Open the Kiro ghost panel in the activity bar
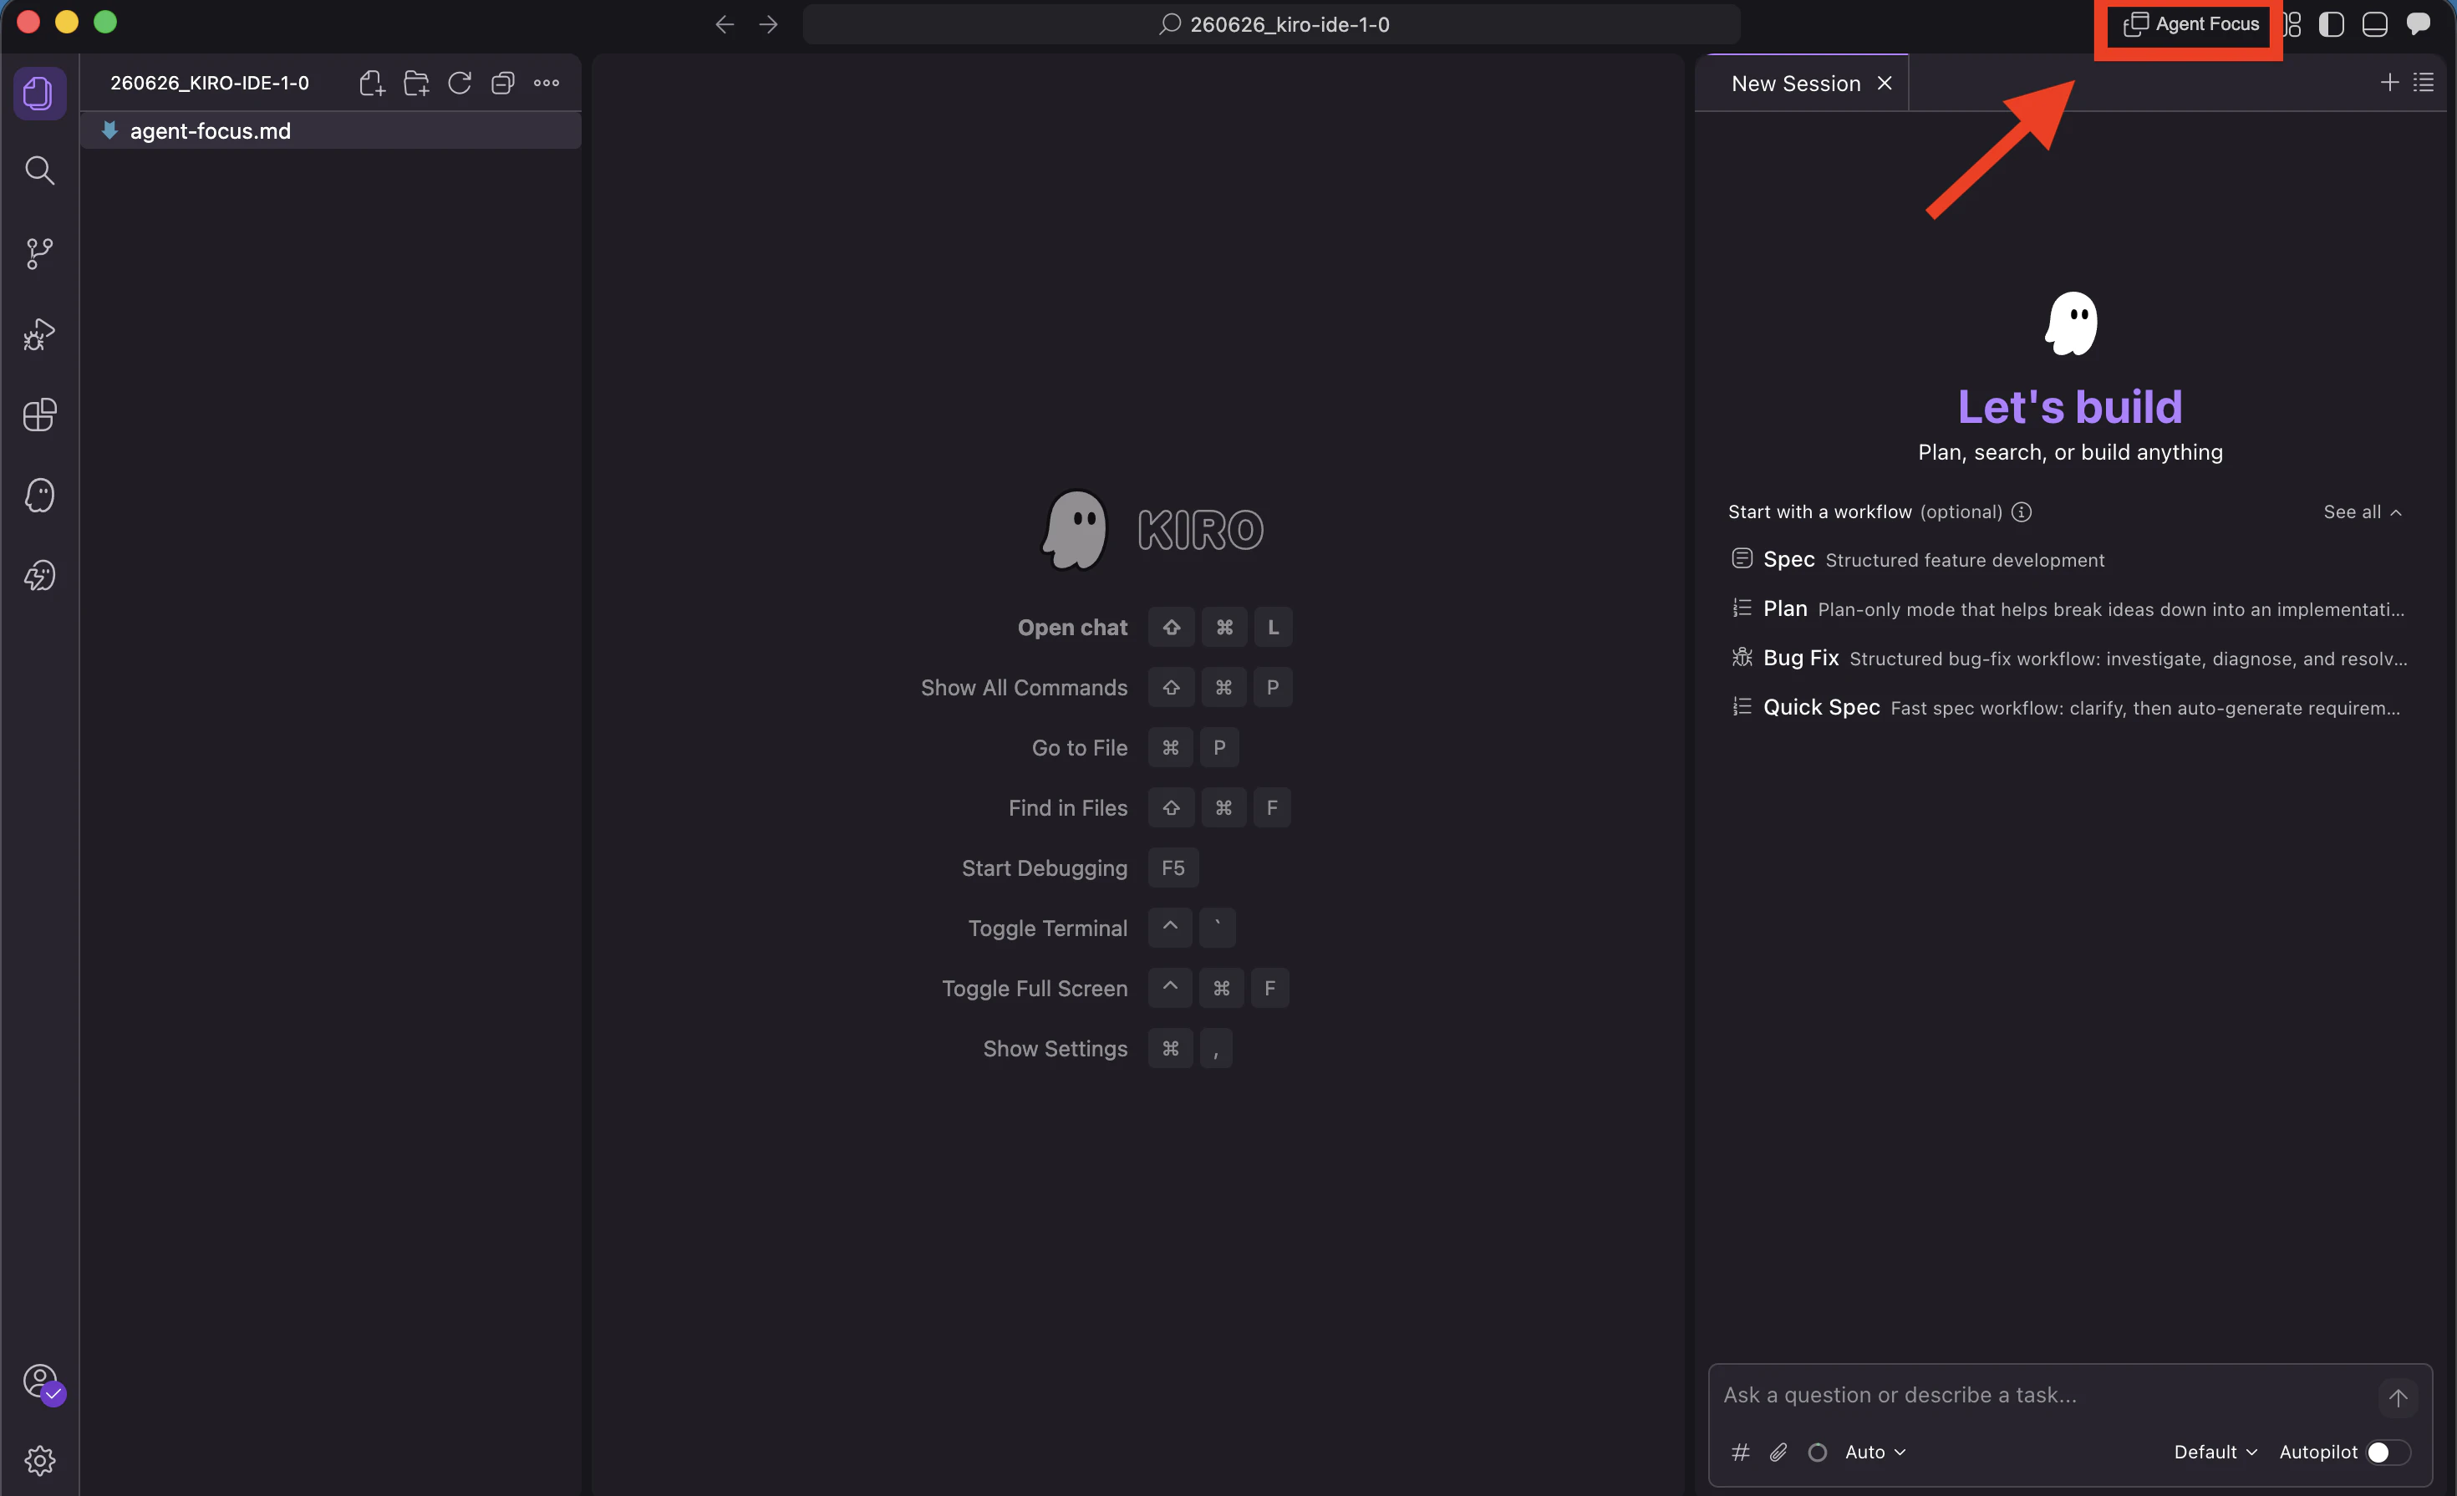Image resolution: width=2457 pixels, height=1496 pixels. click(x=39, y=496)
